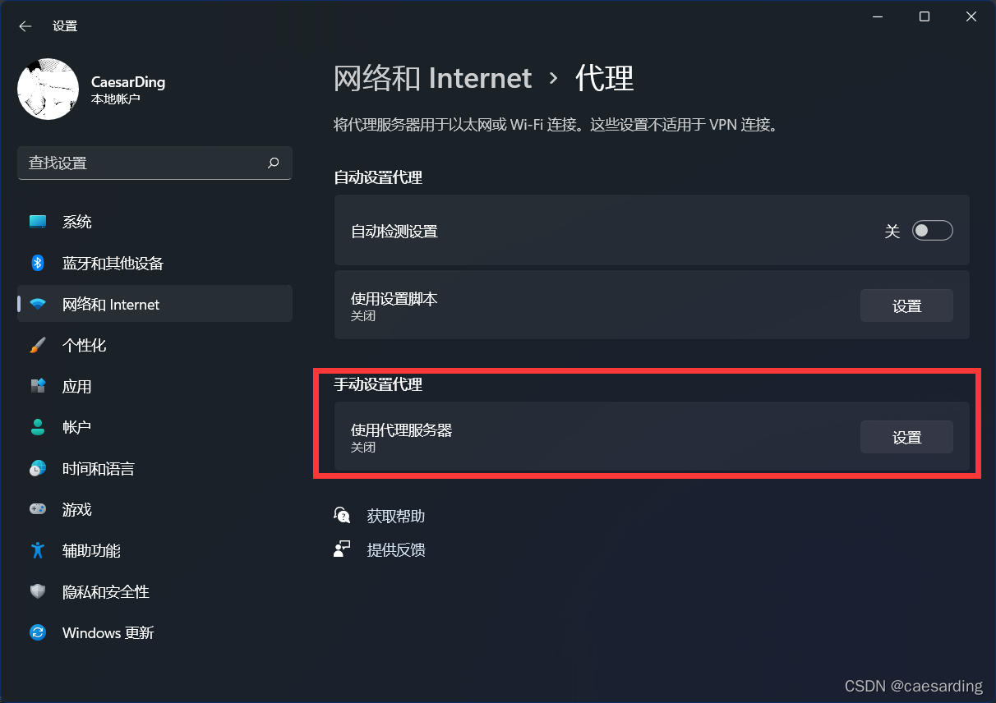
Task: Click the CaesarDing profile avatar
Action: (48, 89)
